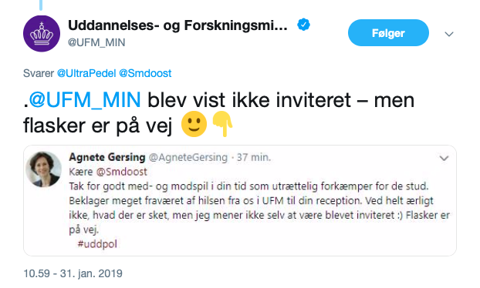Click the Agnete Gersing display name
This screenshot has height=288, width=480.
tap(107, 157)
